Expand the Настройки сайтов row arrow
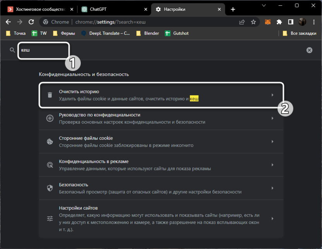Screen dimensions: 322x249 [272, 219]
